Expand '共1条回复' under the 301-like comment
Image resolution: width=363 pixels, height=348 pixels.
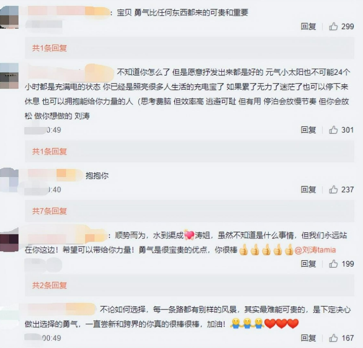tap(50, 151)
